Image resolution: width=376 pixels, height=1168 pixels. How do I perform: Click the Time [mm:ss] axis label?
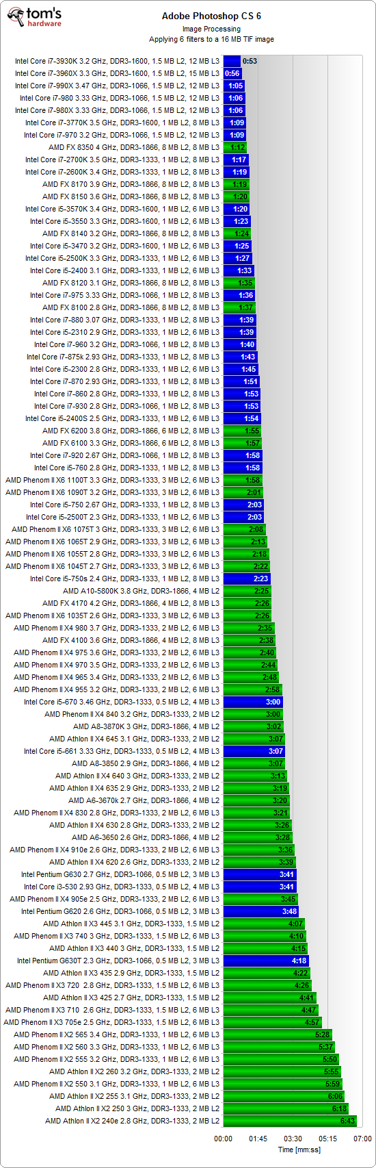click(x=299, y=1150)
